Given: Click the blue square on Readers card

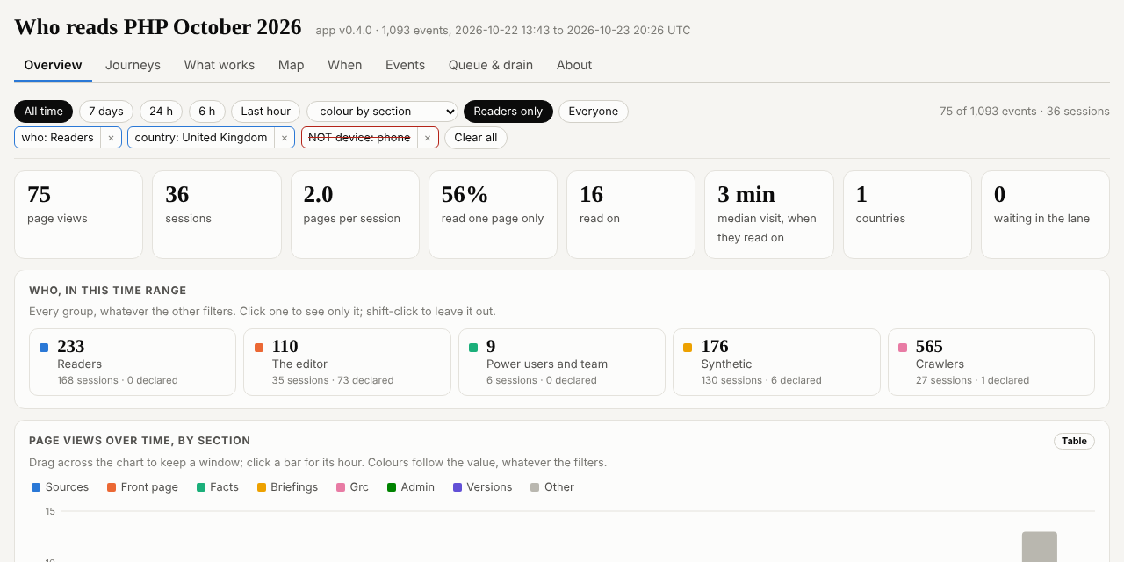Looking at the screenshot, I should pos(44,348).
